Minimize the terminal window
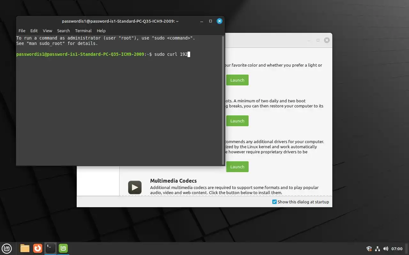This screenshot has height=255, width=409. point(202,21)
